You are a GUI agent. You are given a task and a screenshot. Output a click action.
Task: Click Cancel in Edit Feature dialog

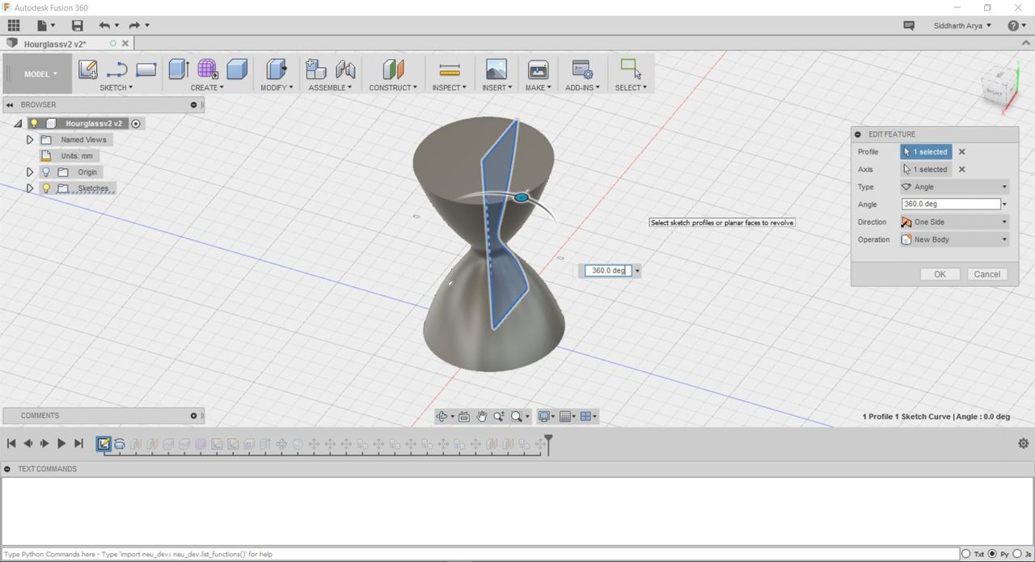(x=986, y=274)
